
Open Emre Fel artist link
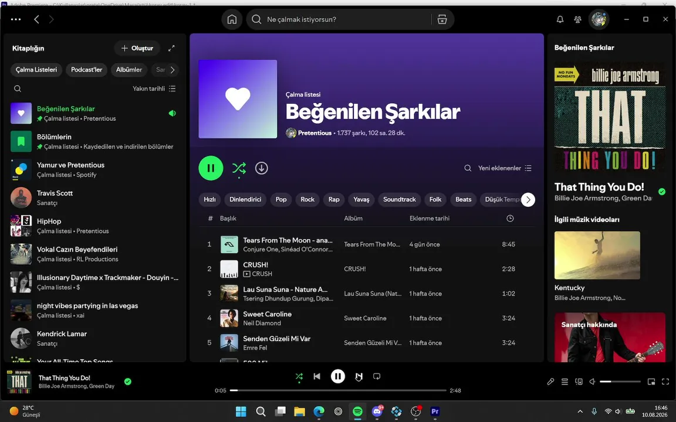pos(255,348)
